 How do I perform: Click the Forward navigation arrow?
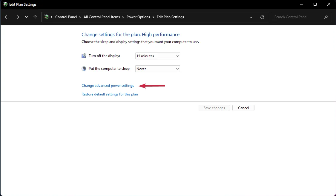[17, 17]
